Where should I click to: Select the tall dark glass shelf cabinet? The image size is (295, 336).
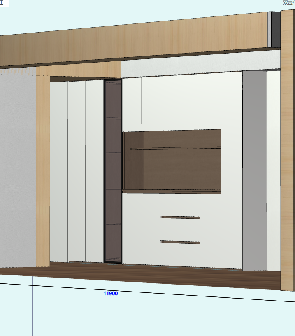113,171
